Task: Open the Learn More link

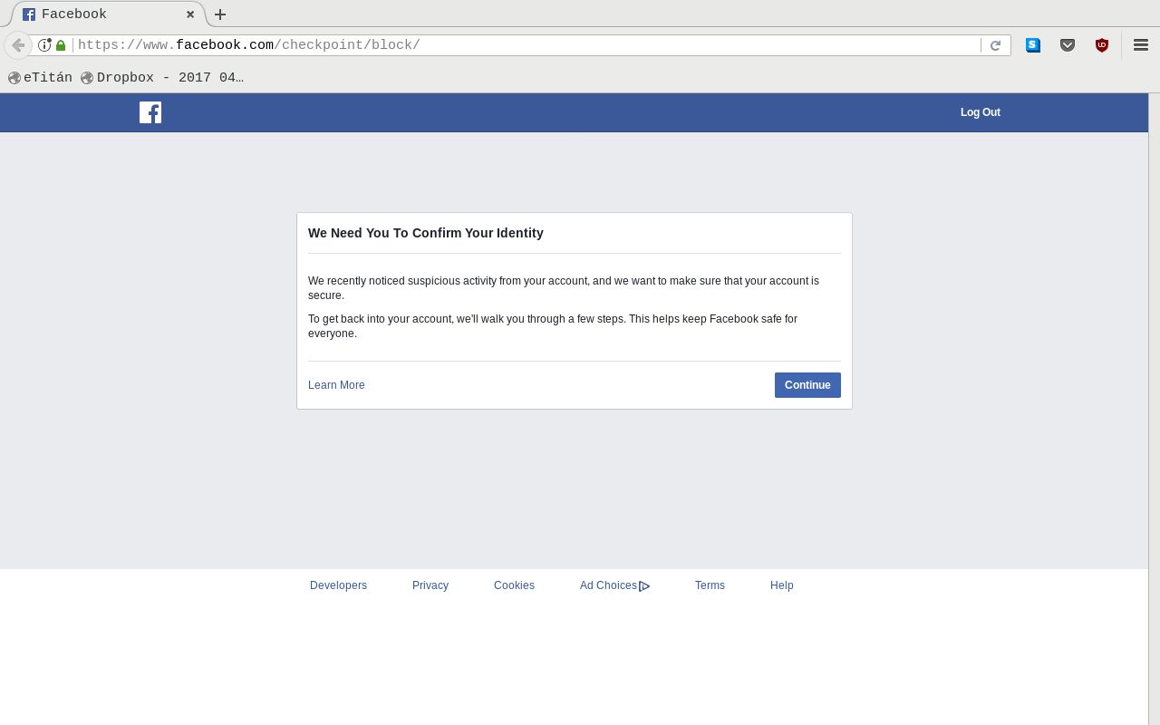Action: pyautogui.click(x=336, y=385)
